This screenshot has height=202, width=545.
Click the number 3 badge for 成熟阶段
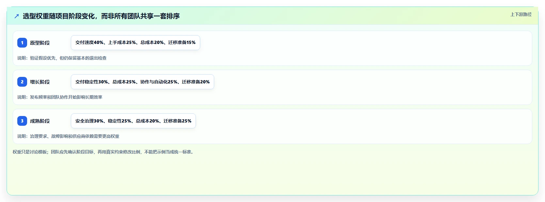[x=22, y=121]
